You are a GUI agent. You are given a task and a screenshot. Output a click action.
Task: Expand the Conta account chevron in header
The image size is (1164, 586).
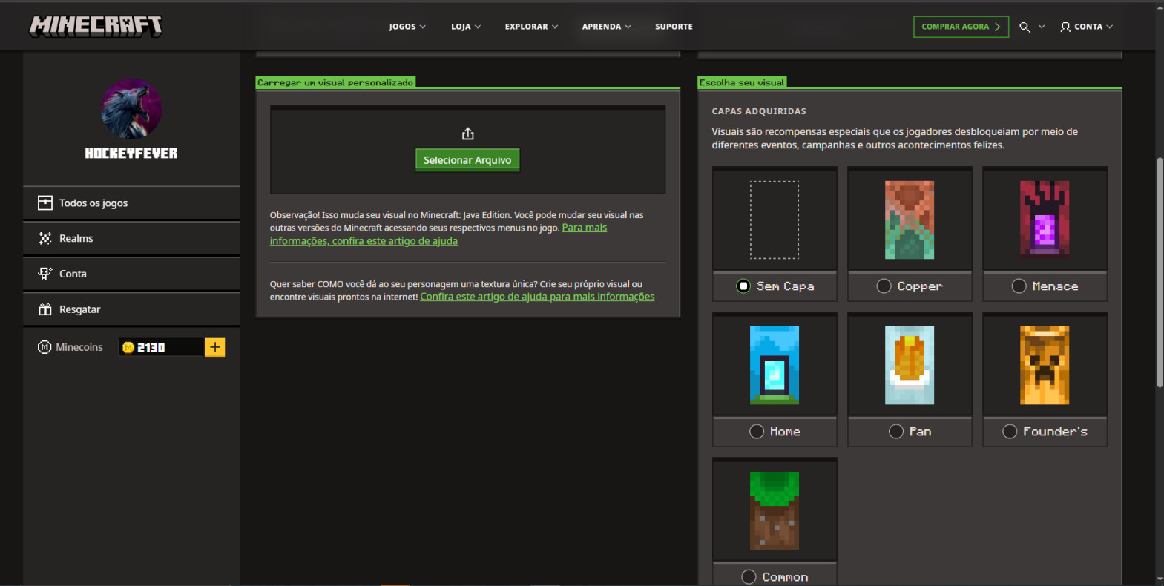[x=1110, y=27]
